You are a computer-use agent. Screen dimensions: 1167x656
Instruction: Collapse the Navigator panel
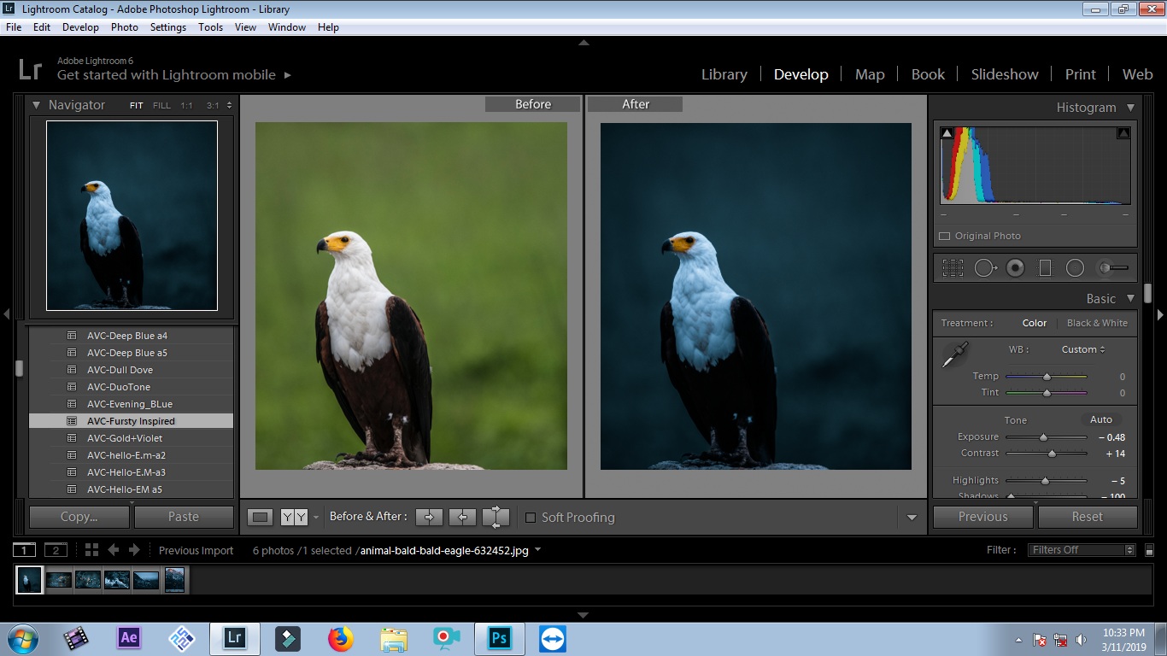[37, 105]
